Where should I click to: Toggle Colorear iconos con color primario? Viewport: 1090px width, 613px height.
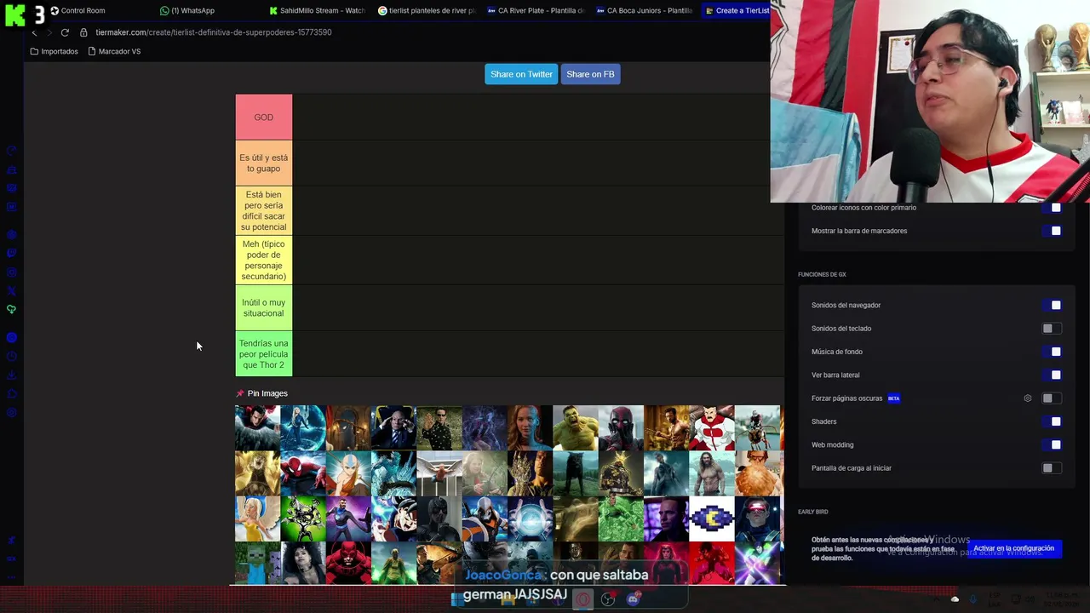pyautogui.click(x=1052, y=208)
